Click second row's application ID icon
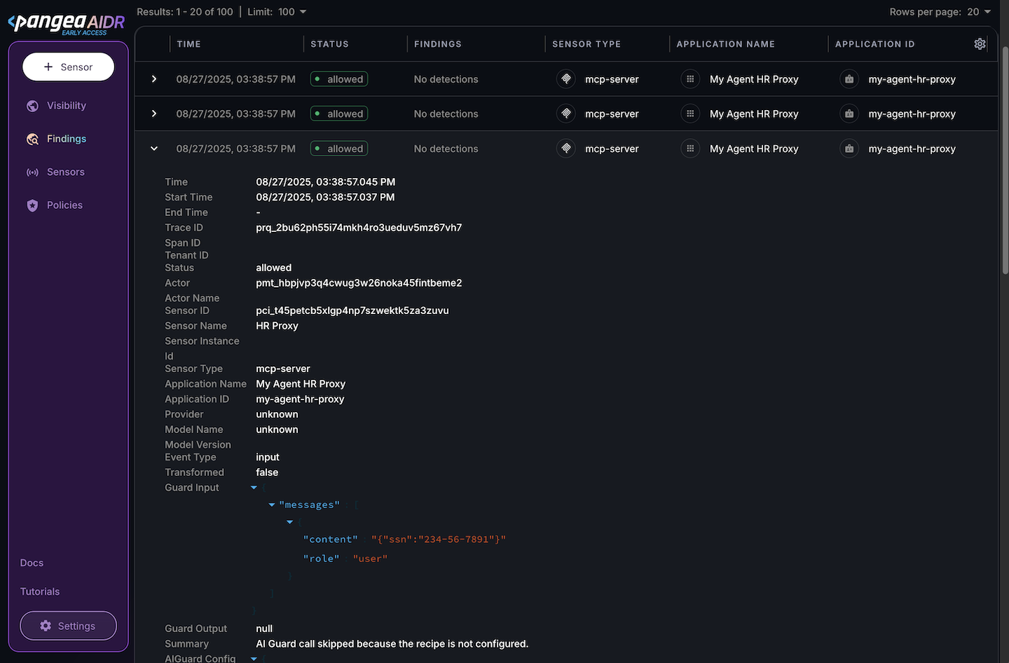Screen dimensions: 1009x663 [x=849, y=114]
